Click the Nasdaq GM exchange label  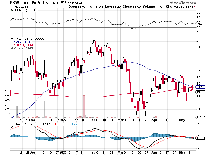tap(76, 3)
